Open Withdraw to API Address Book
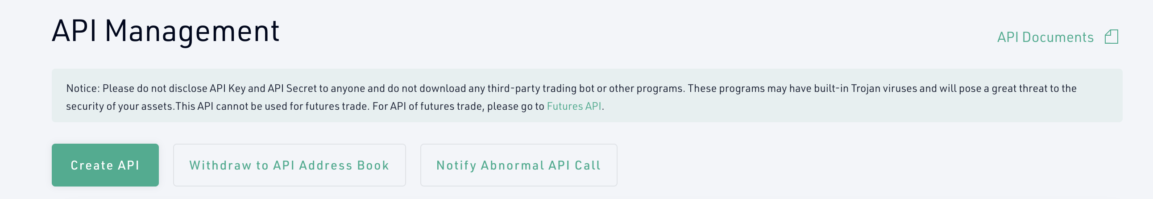 289,165
